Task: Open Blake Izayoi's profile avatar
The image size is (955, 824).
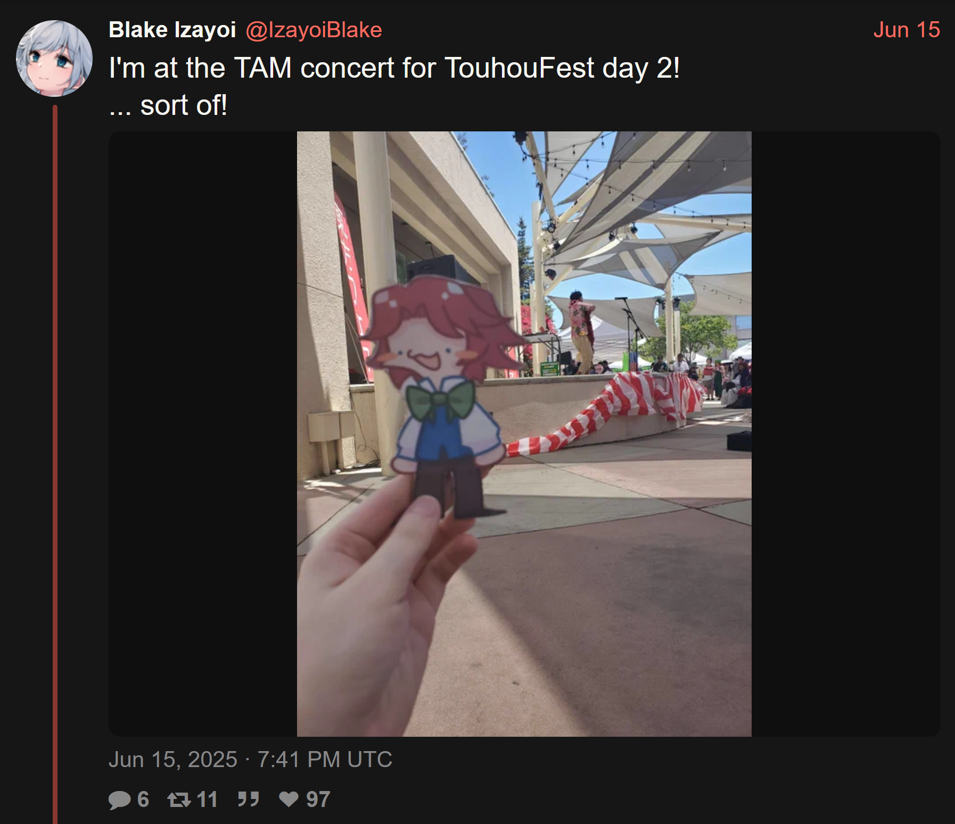Action: (x=54, y=59)
